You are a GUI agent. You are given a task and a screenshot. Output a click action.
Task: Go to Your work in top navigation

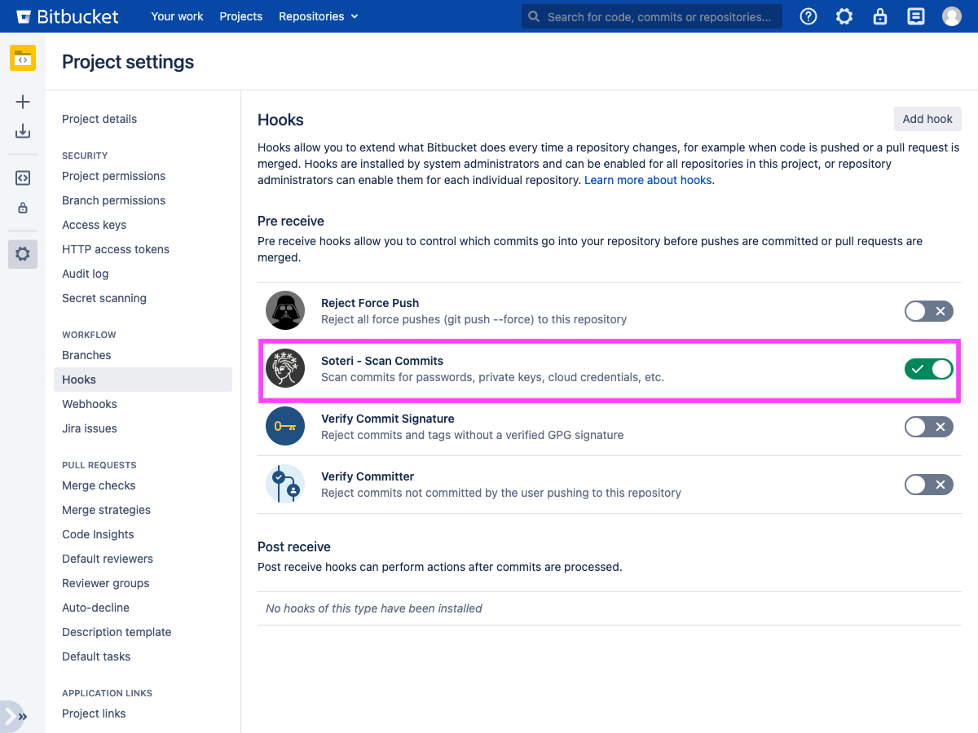[x=177, y=16]
